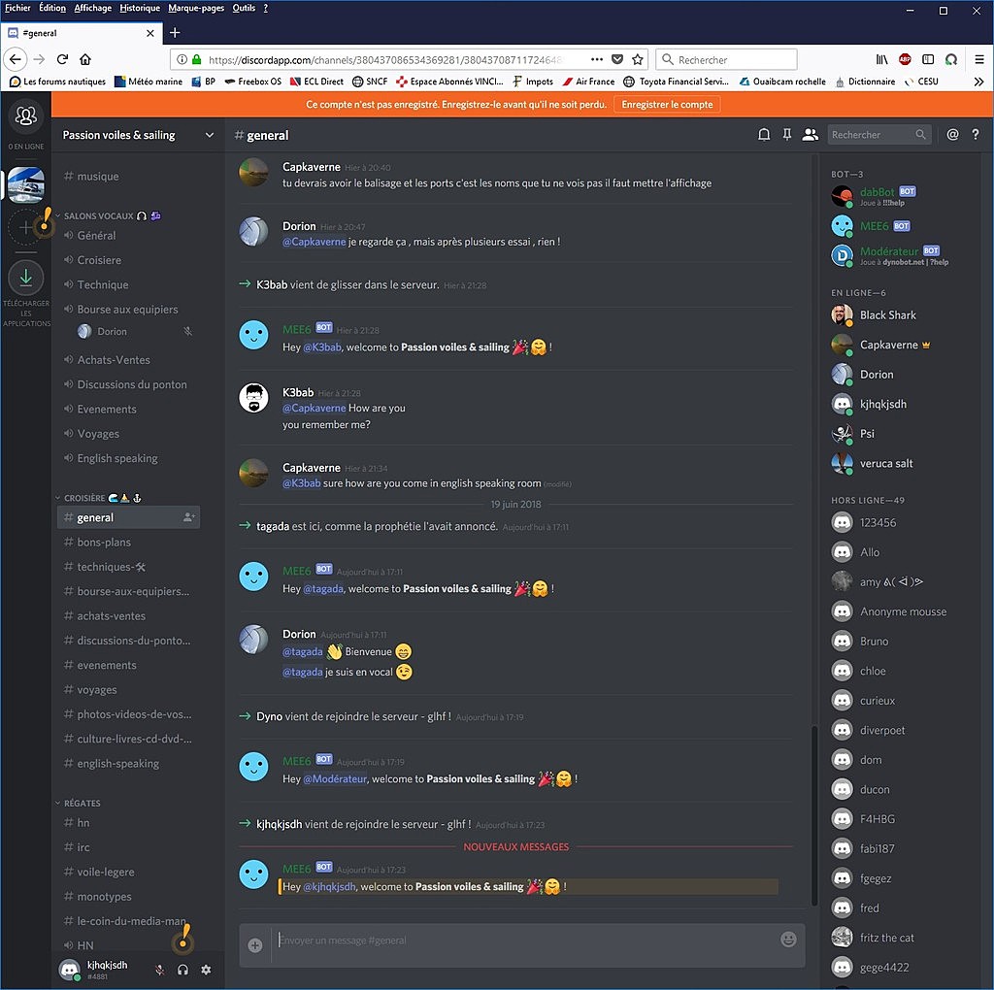
Task: Toggle headphones deafen in user panel
Action: click(x=182, y=970)
